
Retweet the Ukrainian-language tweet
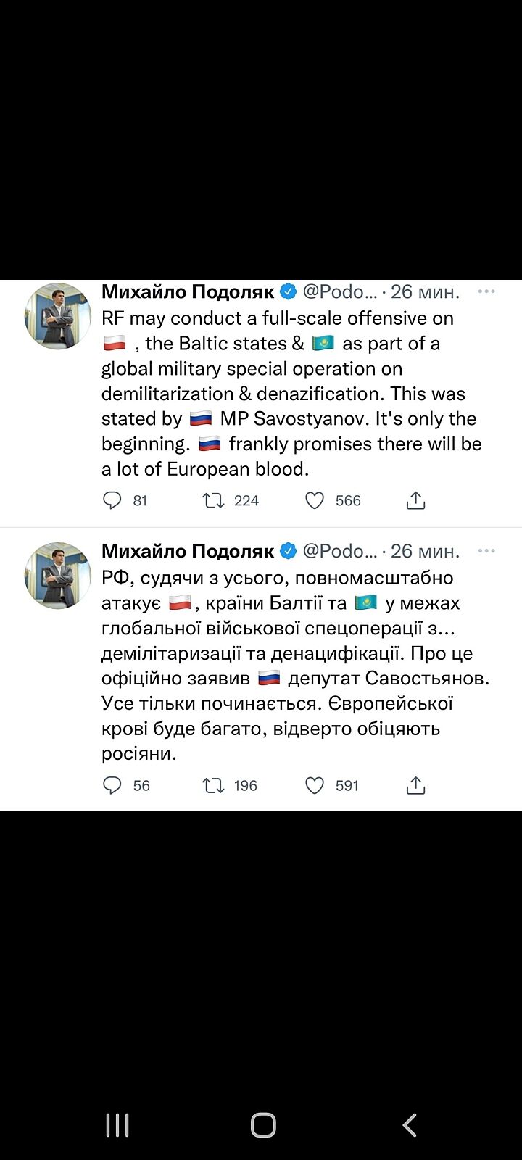214,785
